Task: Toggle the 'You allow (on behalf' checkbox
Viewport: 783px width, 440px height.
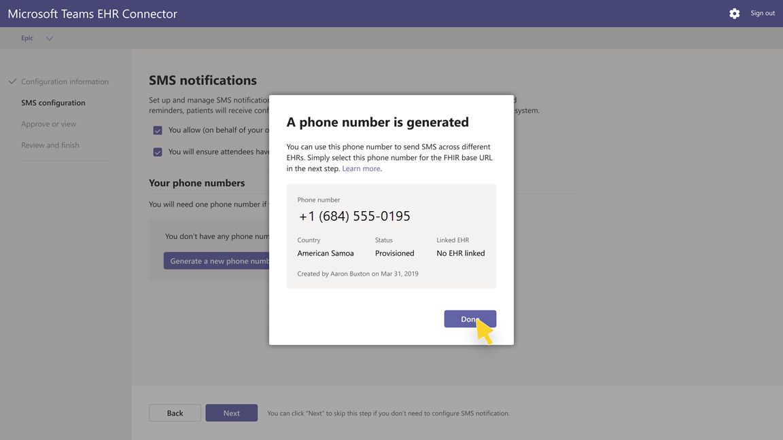Action: 157,130
